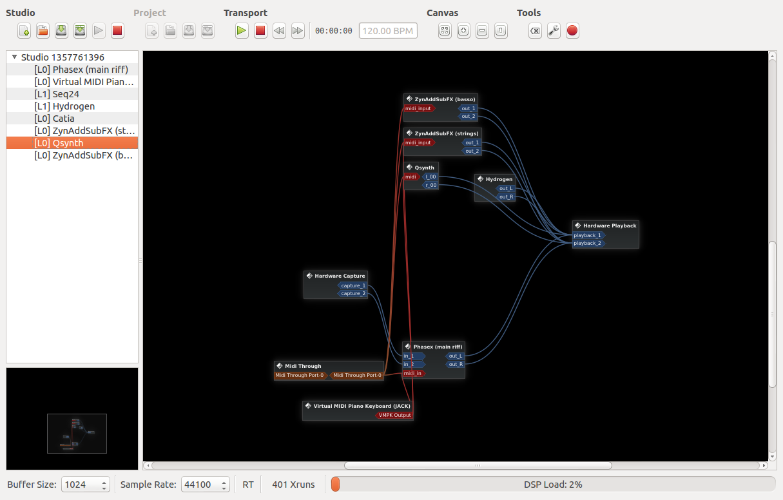
Task: Fast-forward the transport
Action: (298, 30)
